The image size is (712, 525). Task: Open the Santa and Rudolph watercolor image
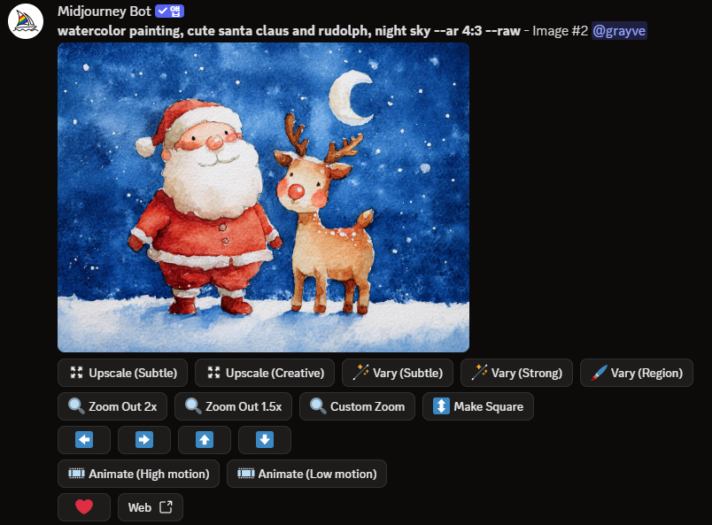[x=263, y=197]
